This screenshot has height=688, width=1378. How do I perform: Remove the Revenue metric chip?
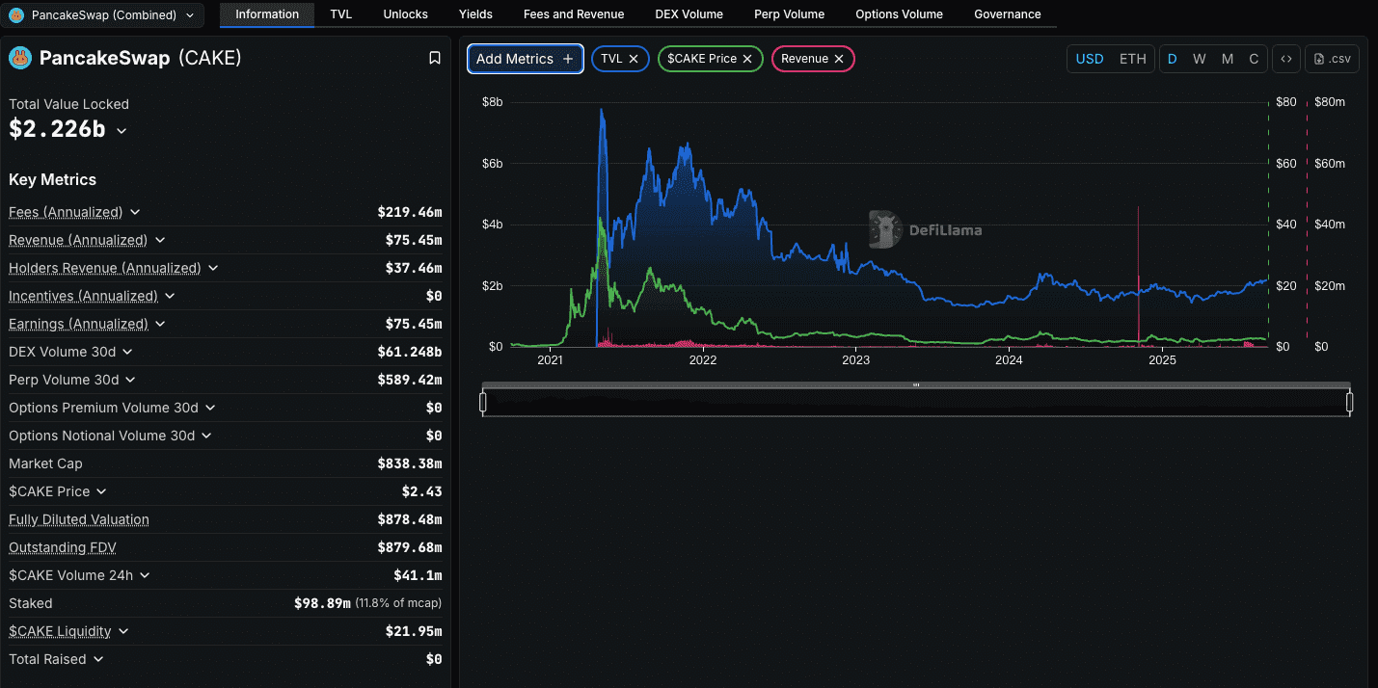pyautogui.click(x=839, y=59)
